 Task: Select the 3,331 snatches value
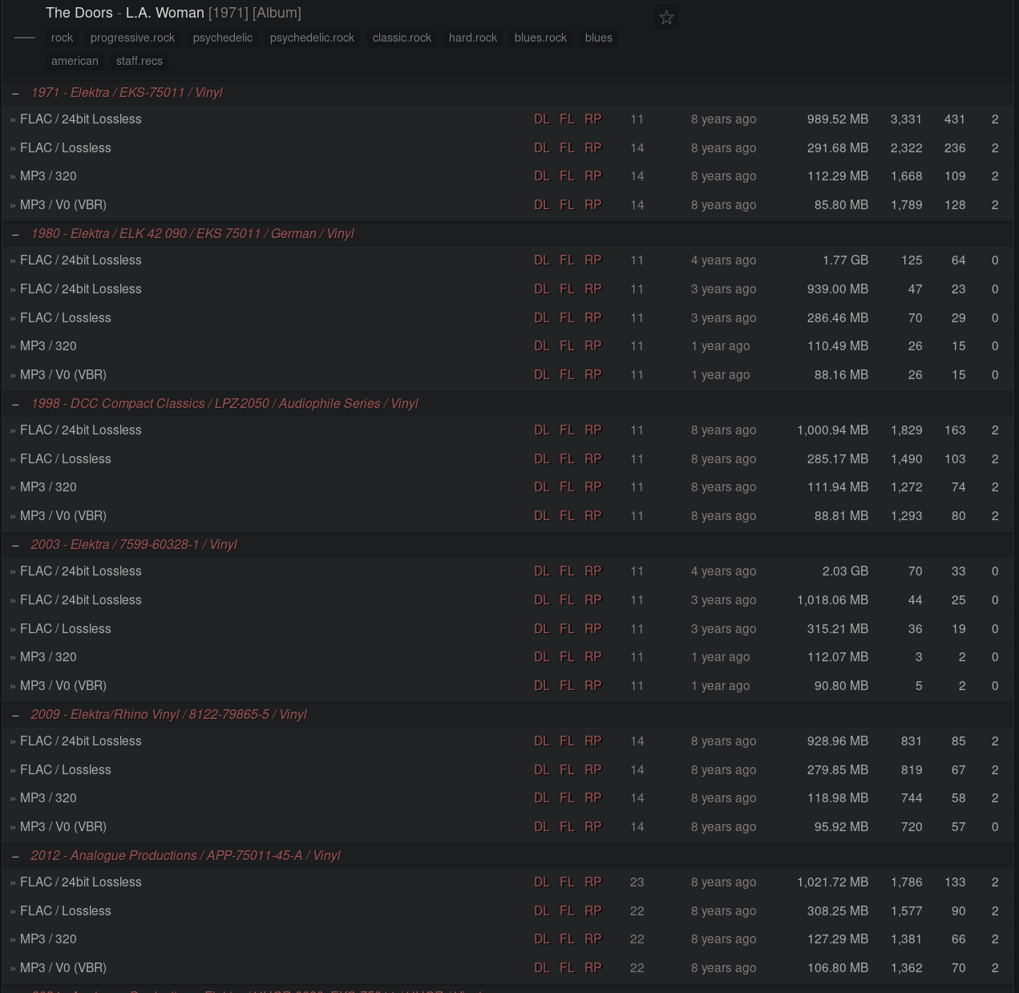tap(906, 119)
